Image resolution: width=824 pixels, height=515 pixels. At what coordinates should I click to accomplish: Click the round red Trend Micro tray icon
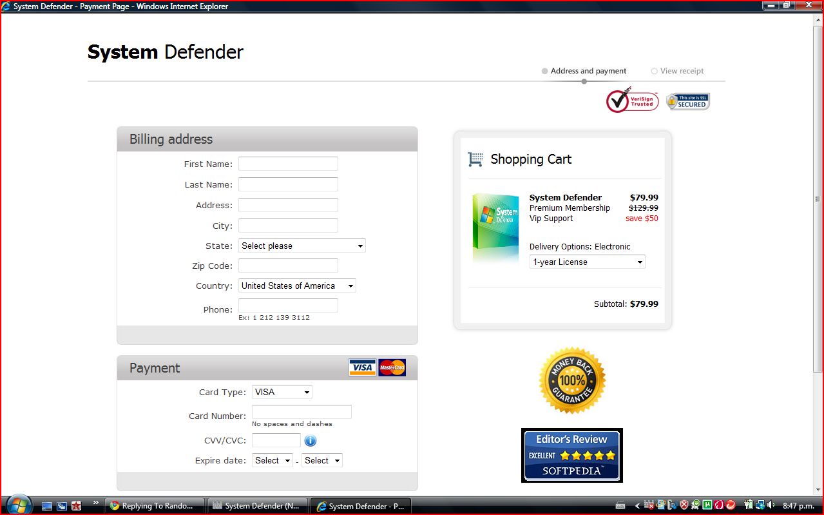[730, 506]
